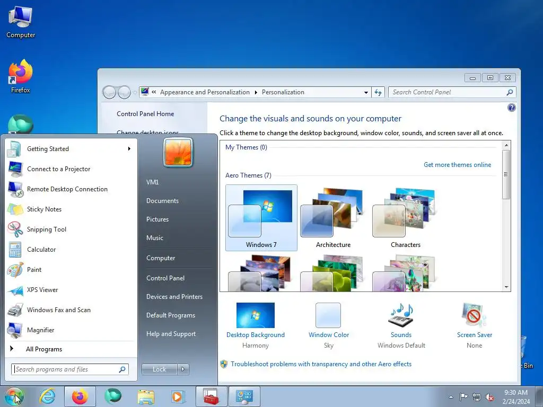
Task: Click Show desktop strip at taskbar end
Action: [539, 396]
